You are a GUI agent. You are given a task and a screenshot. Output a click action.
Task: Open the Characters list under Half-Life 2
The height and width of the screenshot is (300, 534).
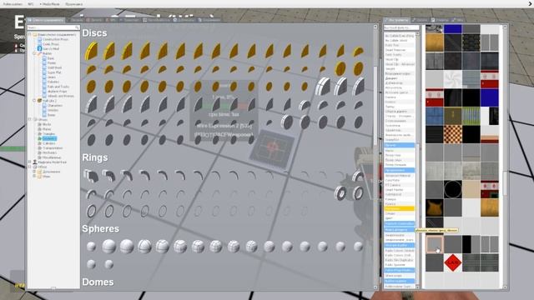click(x=55, y=106)
